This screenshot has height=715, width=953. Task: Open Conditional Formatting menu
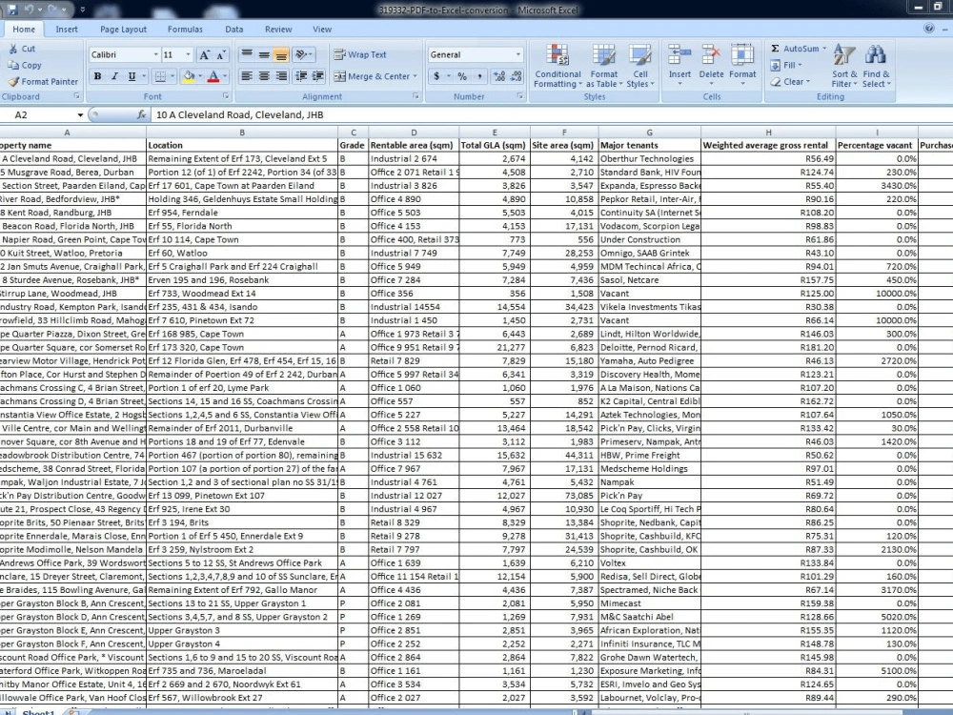coord(558,66)
